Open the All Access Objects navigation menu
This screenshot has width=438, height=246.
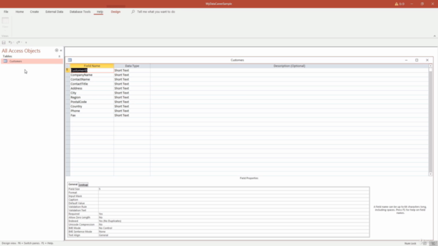pyautogui.click(x=56, y=51)
